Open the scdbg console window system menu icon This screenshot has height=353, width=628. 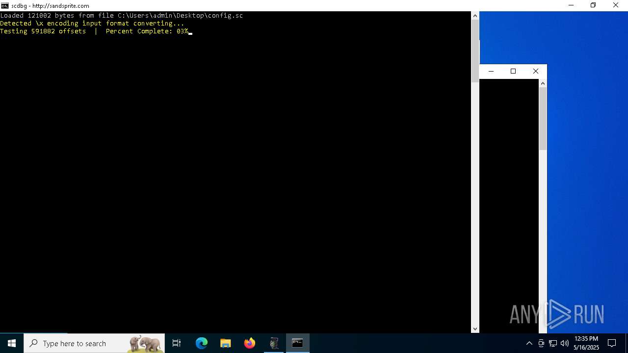click(5, 5)
